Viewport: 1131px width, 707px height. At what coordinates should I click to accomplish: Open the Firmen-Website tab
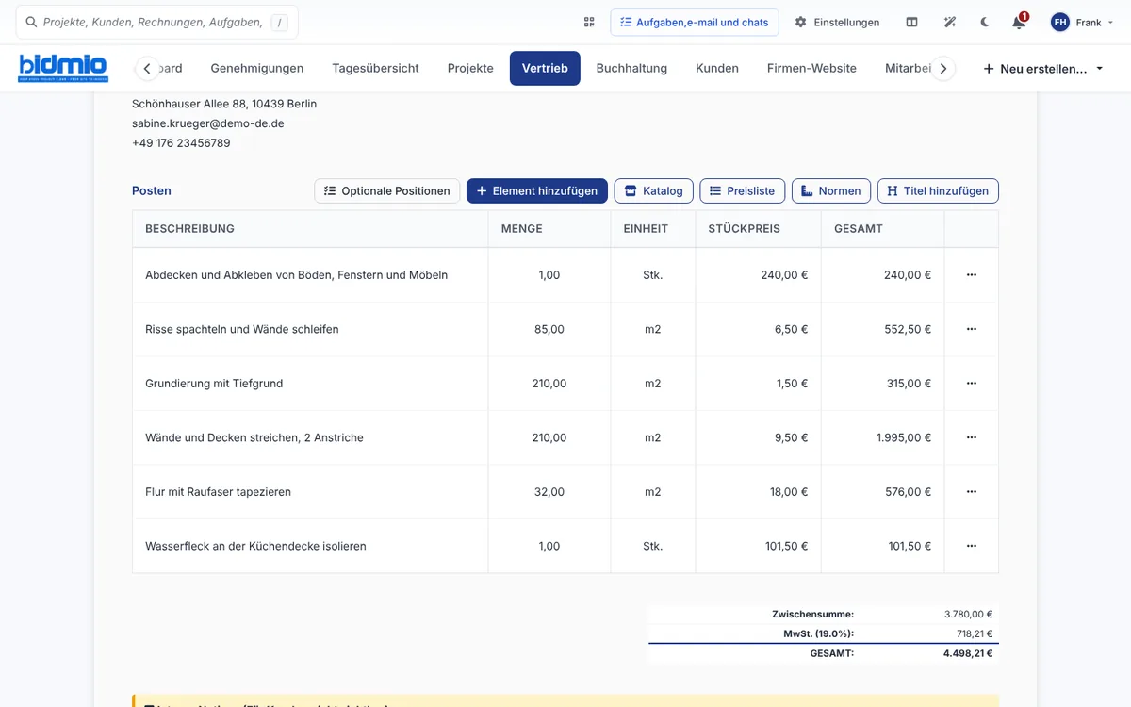point(811,68)
